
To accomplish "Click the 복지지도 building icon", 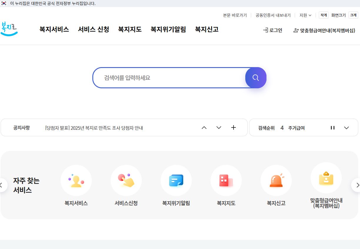I will (226, 180).
